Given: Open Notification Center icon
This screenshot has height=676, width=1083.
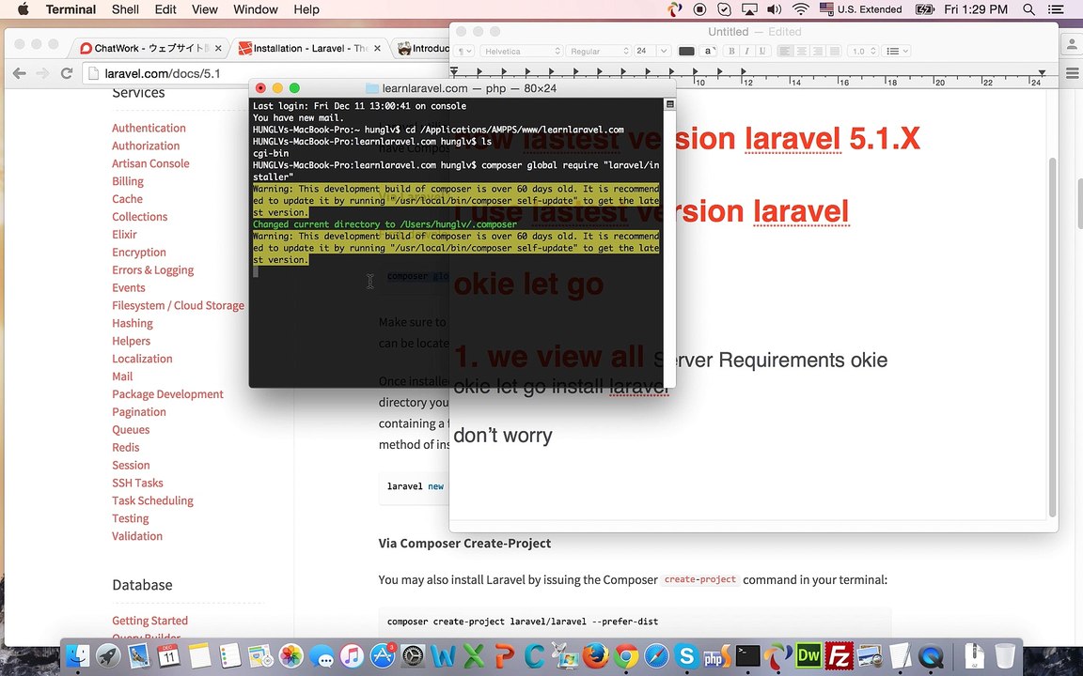Looking at the screenshot, I should (x=1056, y=9).
